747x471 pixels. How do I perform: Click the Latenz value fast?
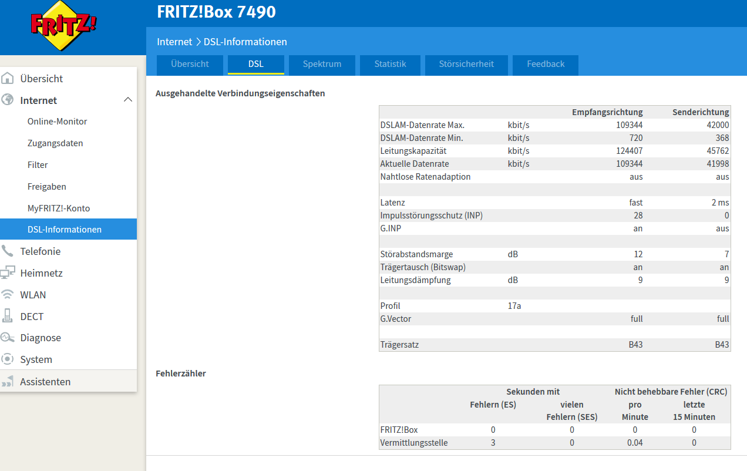pos(636,203)
